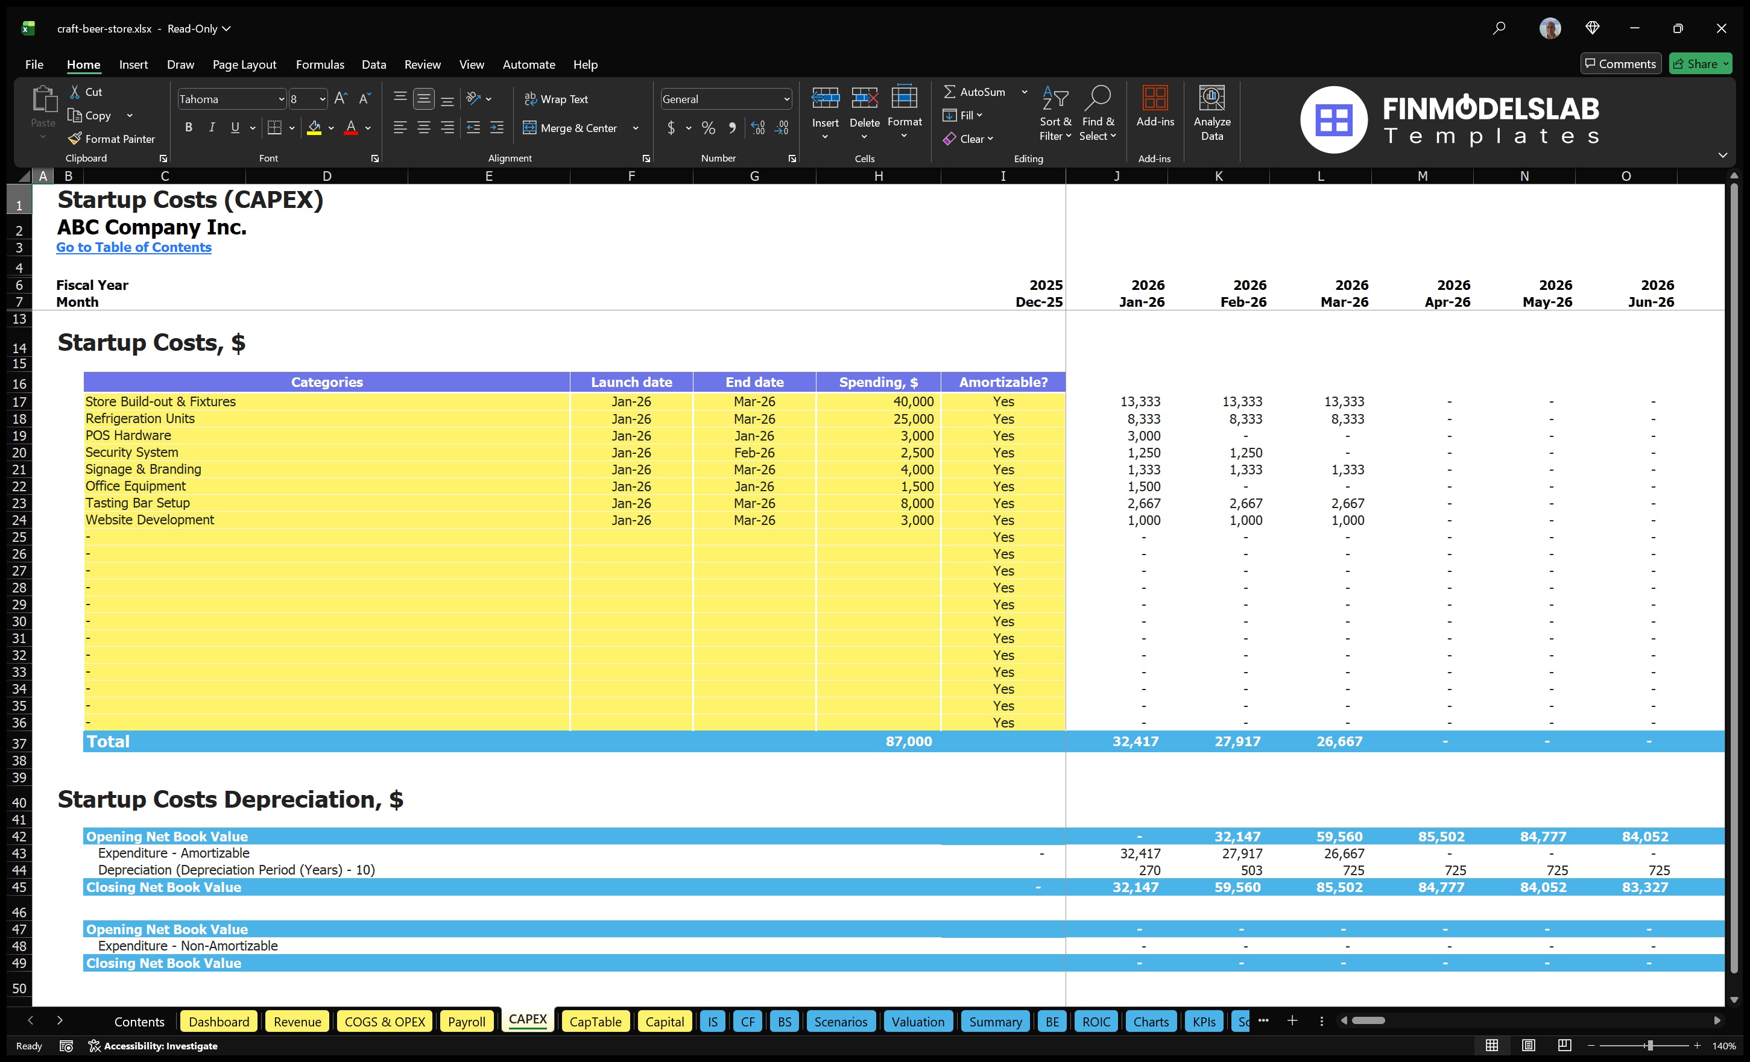Enable Wrap Text
This screenshot has width=1750, height=1062.
click(x=557, y=99)
